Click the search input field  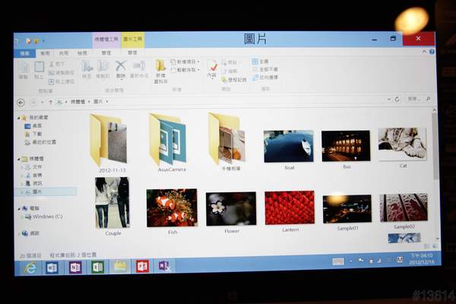pyautogui.click(x=418, y=99)
